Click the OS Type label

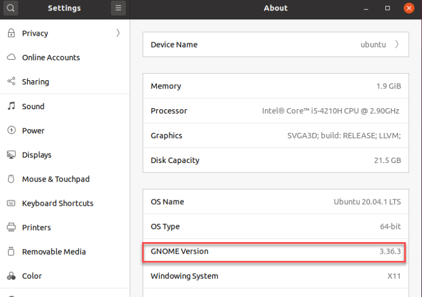165,227
